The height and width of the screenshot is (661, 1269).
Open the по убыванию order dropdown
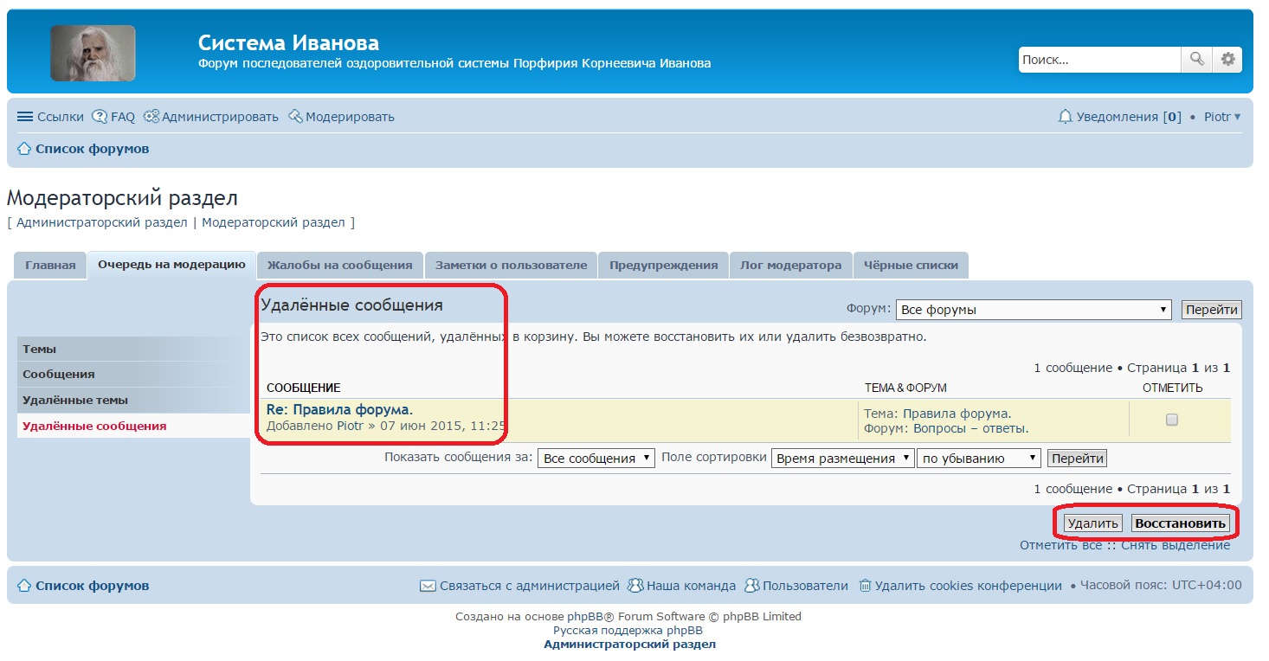978,459
